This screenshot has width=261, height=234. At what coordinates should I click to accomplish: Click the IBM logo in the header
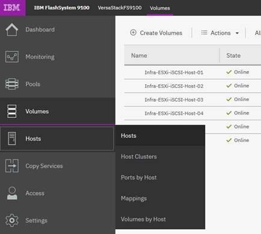point(12,8)
